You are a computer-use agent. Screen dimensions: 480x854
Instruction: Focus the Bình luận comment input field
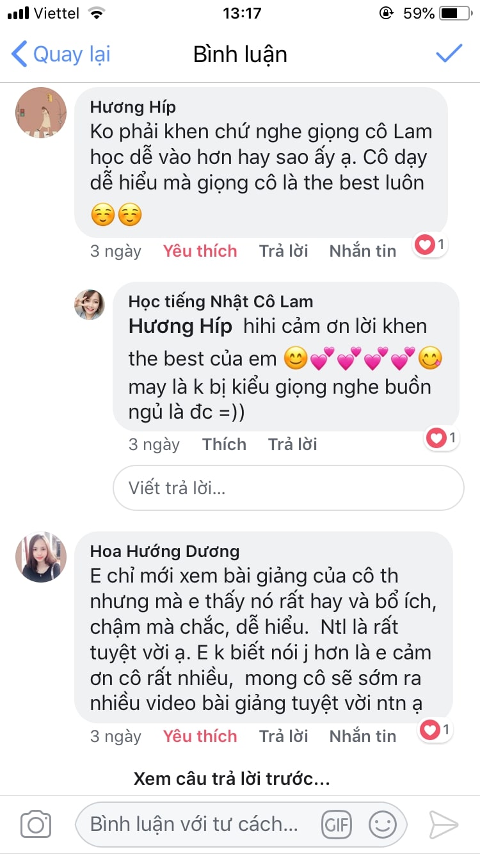click(x=198, y=824)
